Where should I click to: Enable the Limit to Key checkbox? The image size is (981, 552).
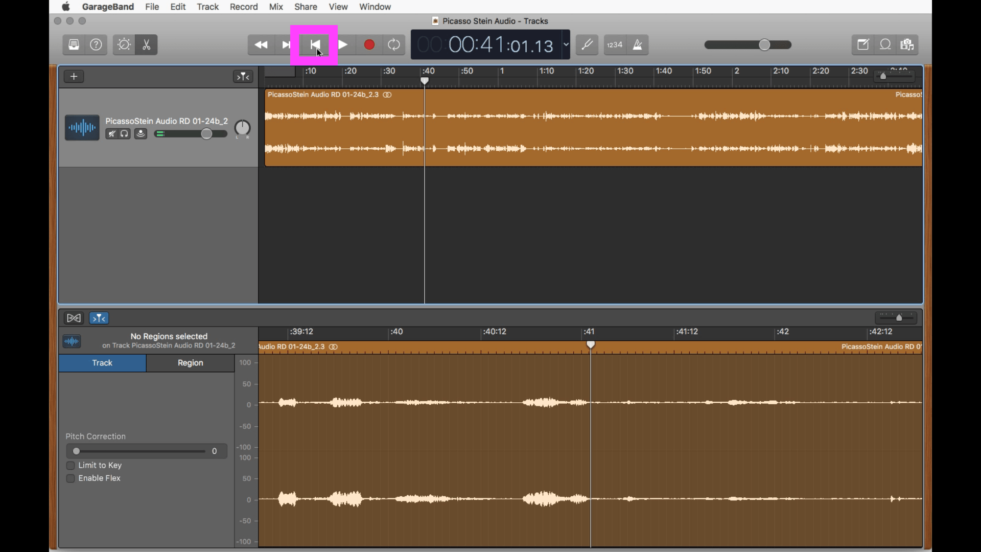click(71, 466)
